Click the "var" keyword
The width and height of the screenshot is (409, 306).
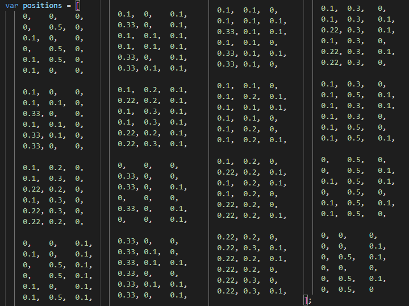tap(12, 6)
